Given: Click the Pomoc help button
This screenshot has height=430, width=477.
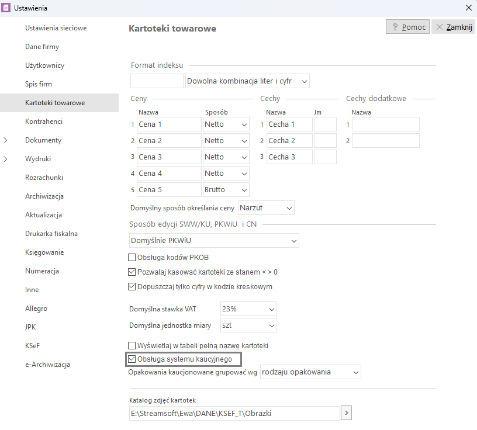Looking at the screenshot, I should (x=408, y=27).
